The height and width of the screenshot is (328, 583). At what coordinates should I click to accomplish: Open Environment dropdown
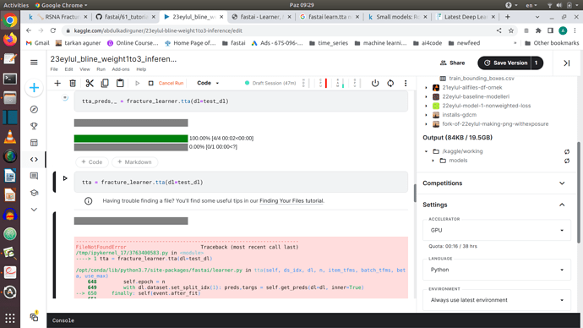point(497,300)
